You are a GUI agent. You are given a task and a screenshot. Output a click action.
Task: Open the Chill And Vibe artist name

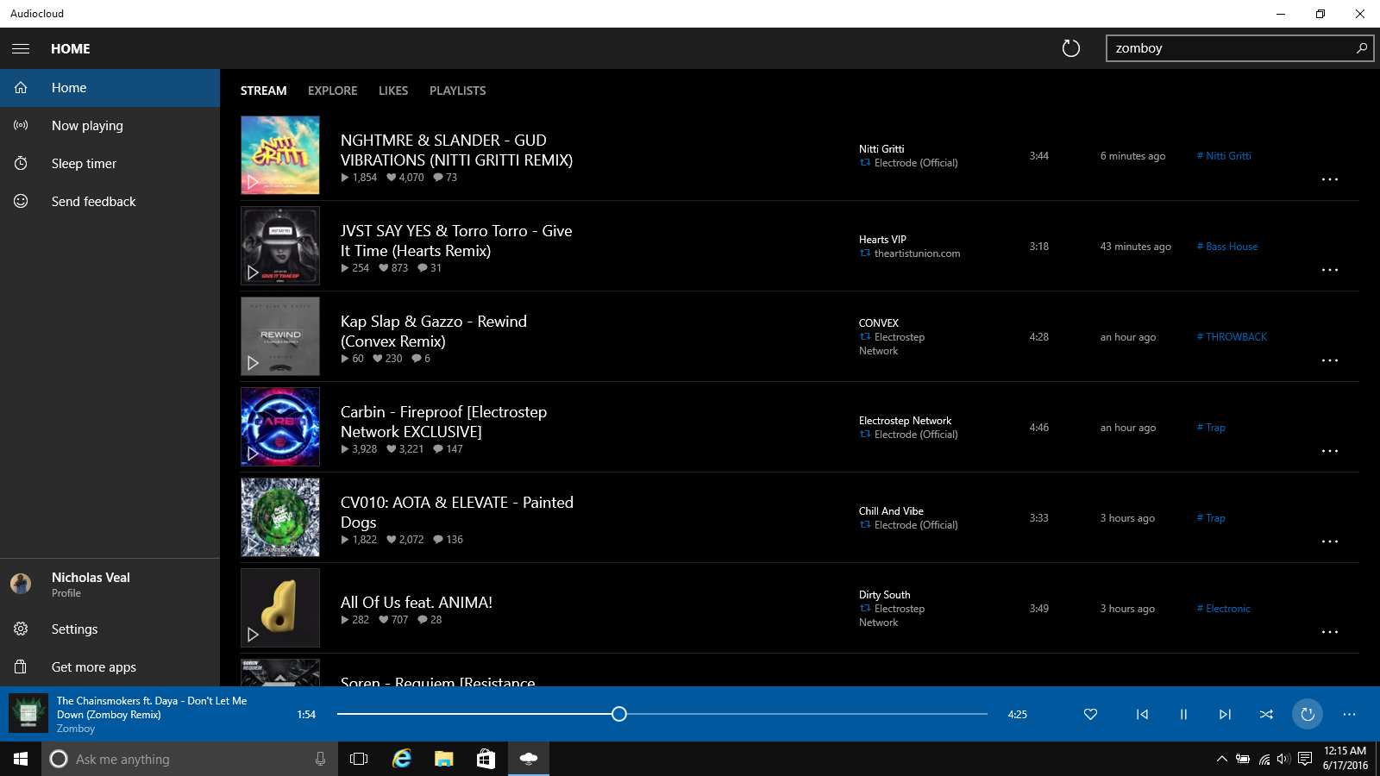coord(891,511)
